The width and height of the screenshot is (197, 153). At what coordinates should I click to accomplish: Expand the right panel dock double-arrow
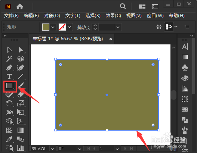coord(192,36)
